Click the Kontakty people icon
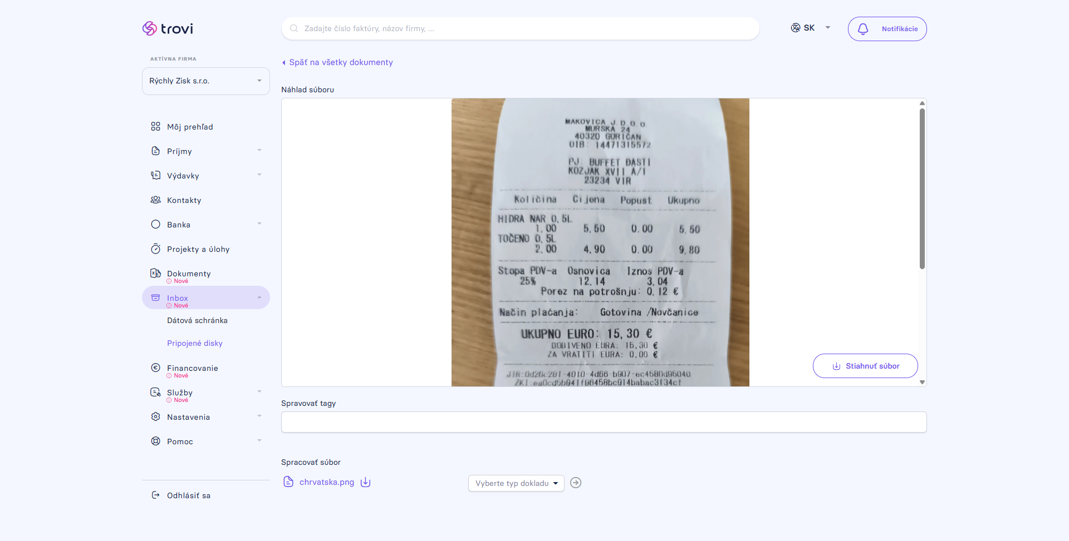Screen dimensions: 1069x541 [x=156, y=200]
